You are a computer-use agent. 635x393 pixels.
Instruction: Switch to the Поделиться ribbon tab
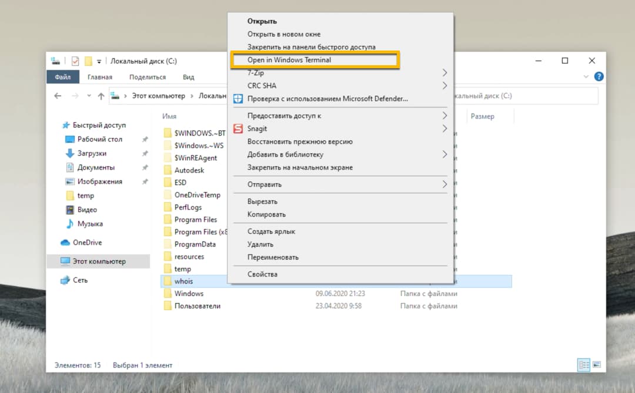148,77
